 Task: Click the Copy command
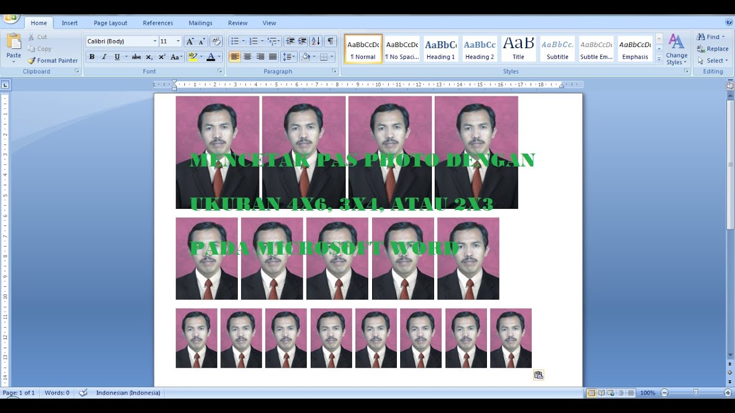(40, 49)
